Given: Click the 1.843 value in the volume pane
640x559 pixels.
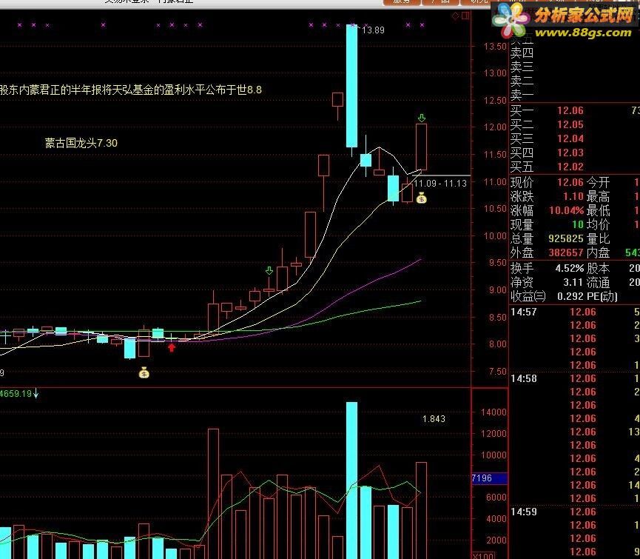Looking at the screenshot, I should 434,419.
